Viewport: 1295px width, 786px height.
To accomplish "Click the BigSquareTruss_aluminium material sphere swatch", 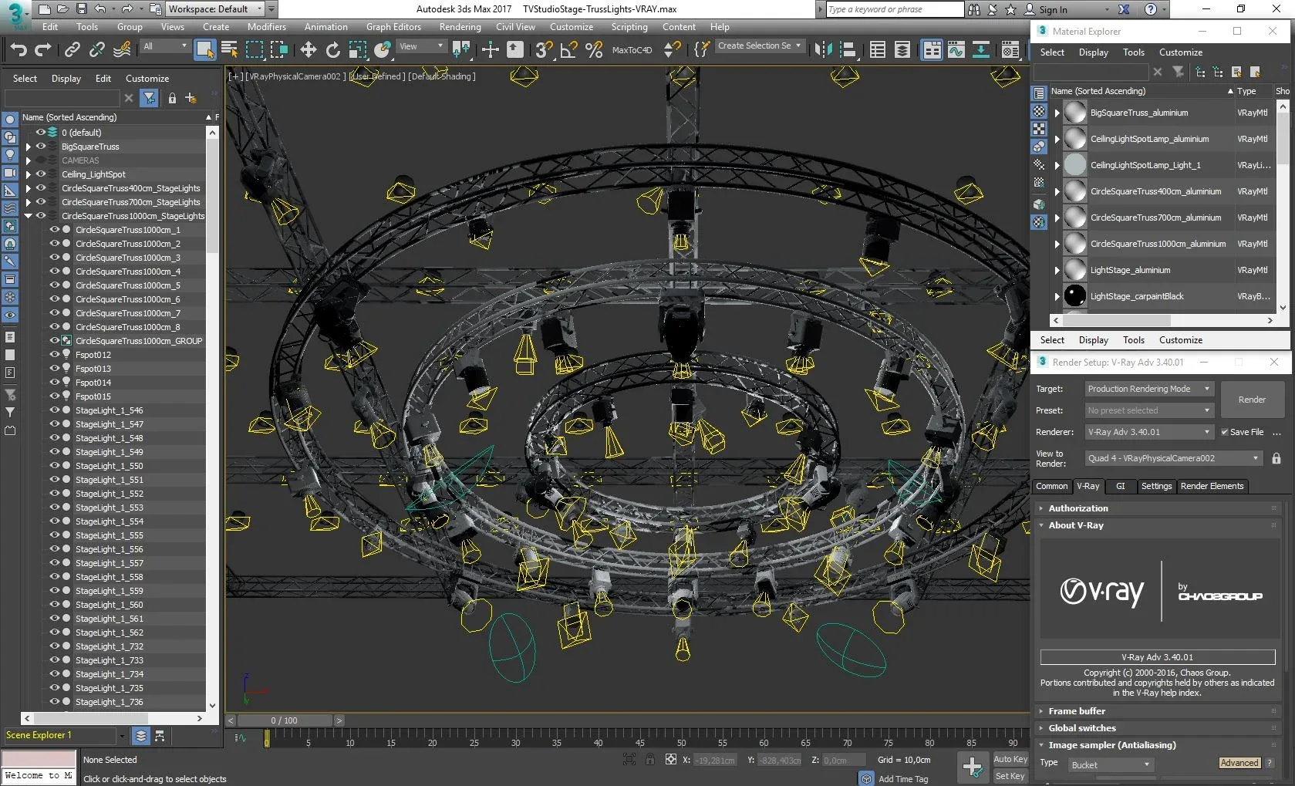I will (x=1075, y=113).
